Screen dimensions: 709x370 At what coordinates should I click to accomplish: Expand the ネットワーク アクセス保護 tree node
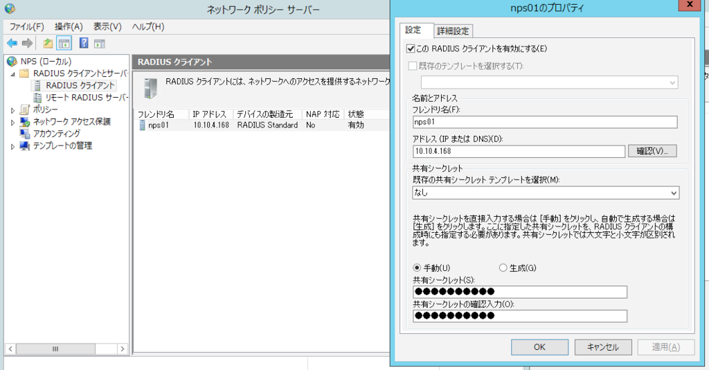(x=12, y=122)
